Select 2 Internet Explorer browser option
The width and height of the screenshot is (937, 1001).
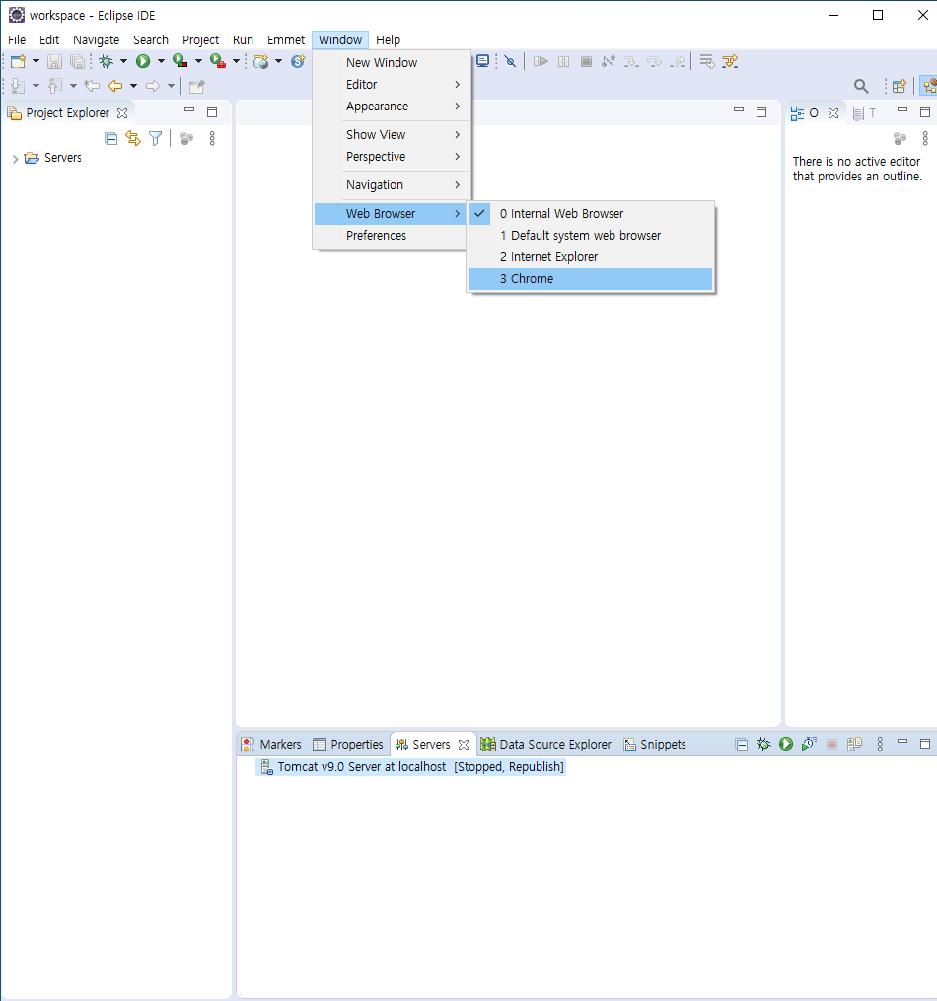tap(590, 257)
